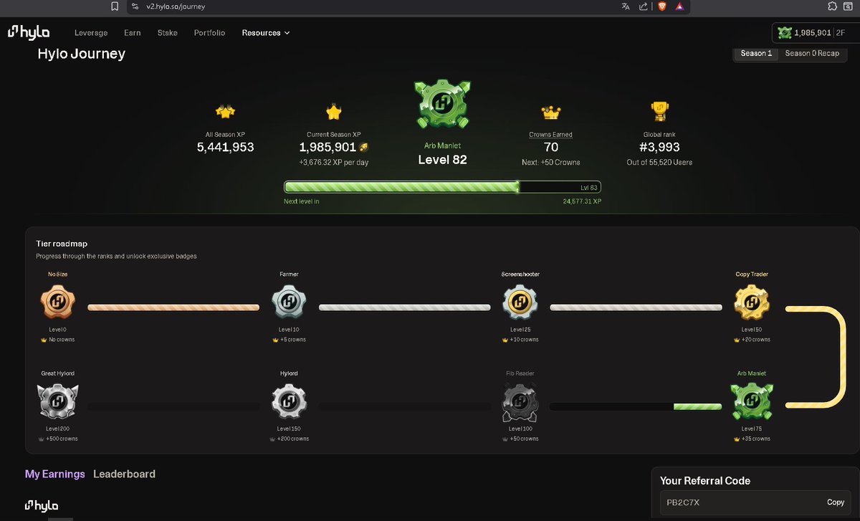860x521 pixels.
Task: Expand the Resources dropdown menu
Action: (x=266, y=33)
